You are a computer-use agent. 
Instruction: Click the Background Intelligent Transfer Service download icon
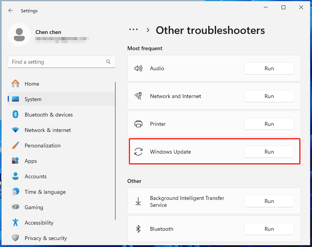(138, 201)
